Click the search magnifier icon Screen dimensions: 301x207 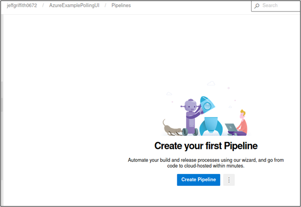click(256, 6)
